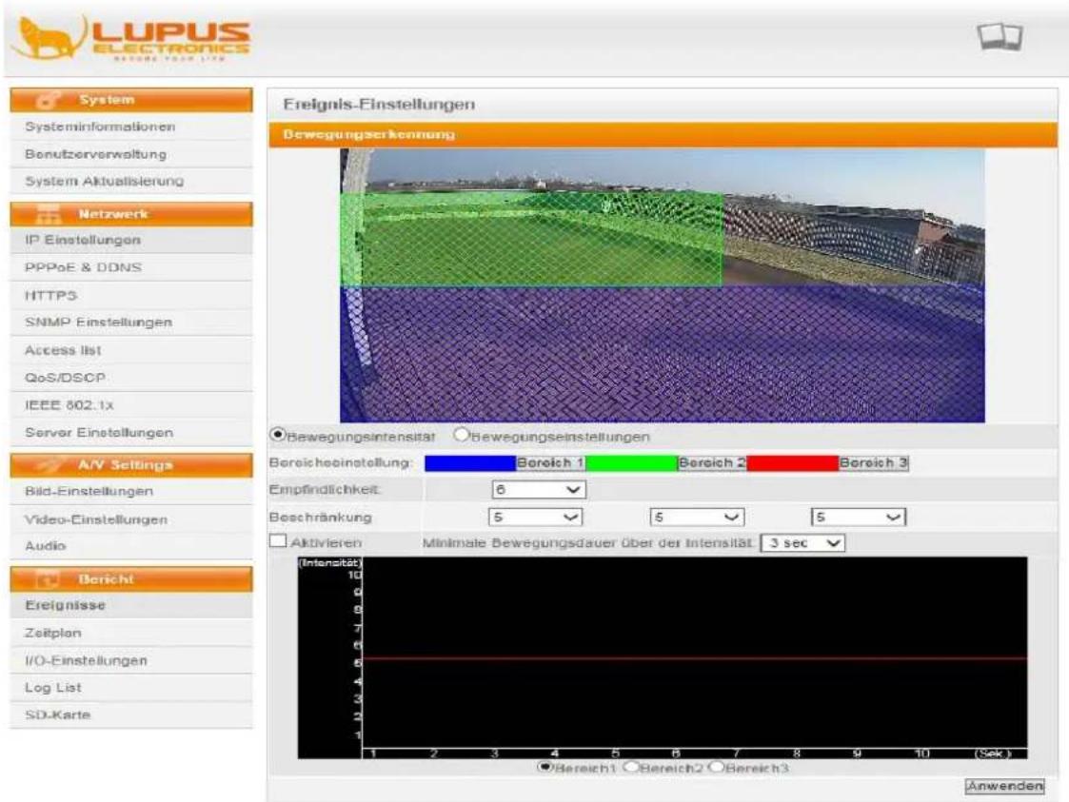Open PPPoE & DDNS settings
The width and height of the screenshot is (1069, 802).
pyautogui.click(x=131, y=267)
